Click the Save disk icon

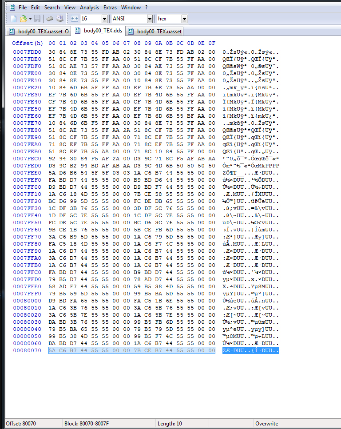37,19
